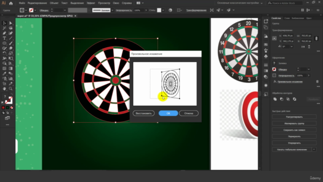This screenshot has width=323, height=182.
Task: Select the Lasso tool
Action: [x=11, y=28]
